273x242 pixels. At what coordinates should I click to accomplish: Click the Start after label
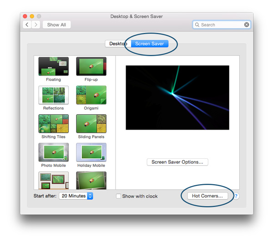click(45, 196)
